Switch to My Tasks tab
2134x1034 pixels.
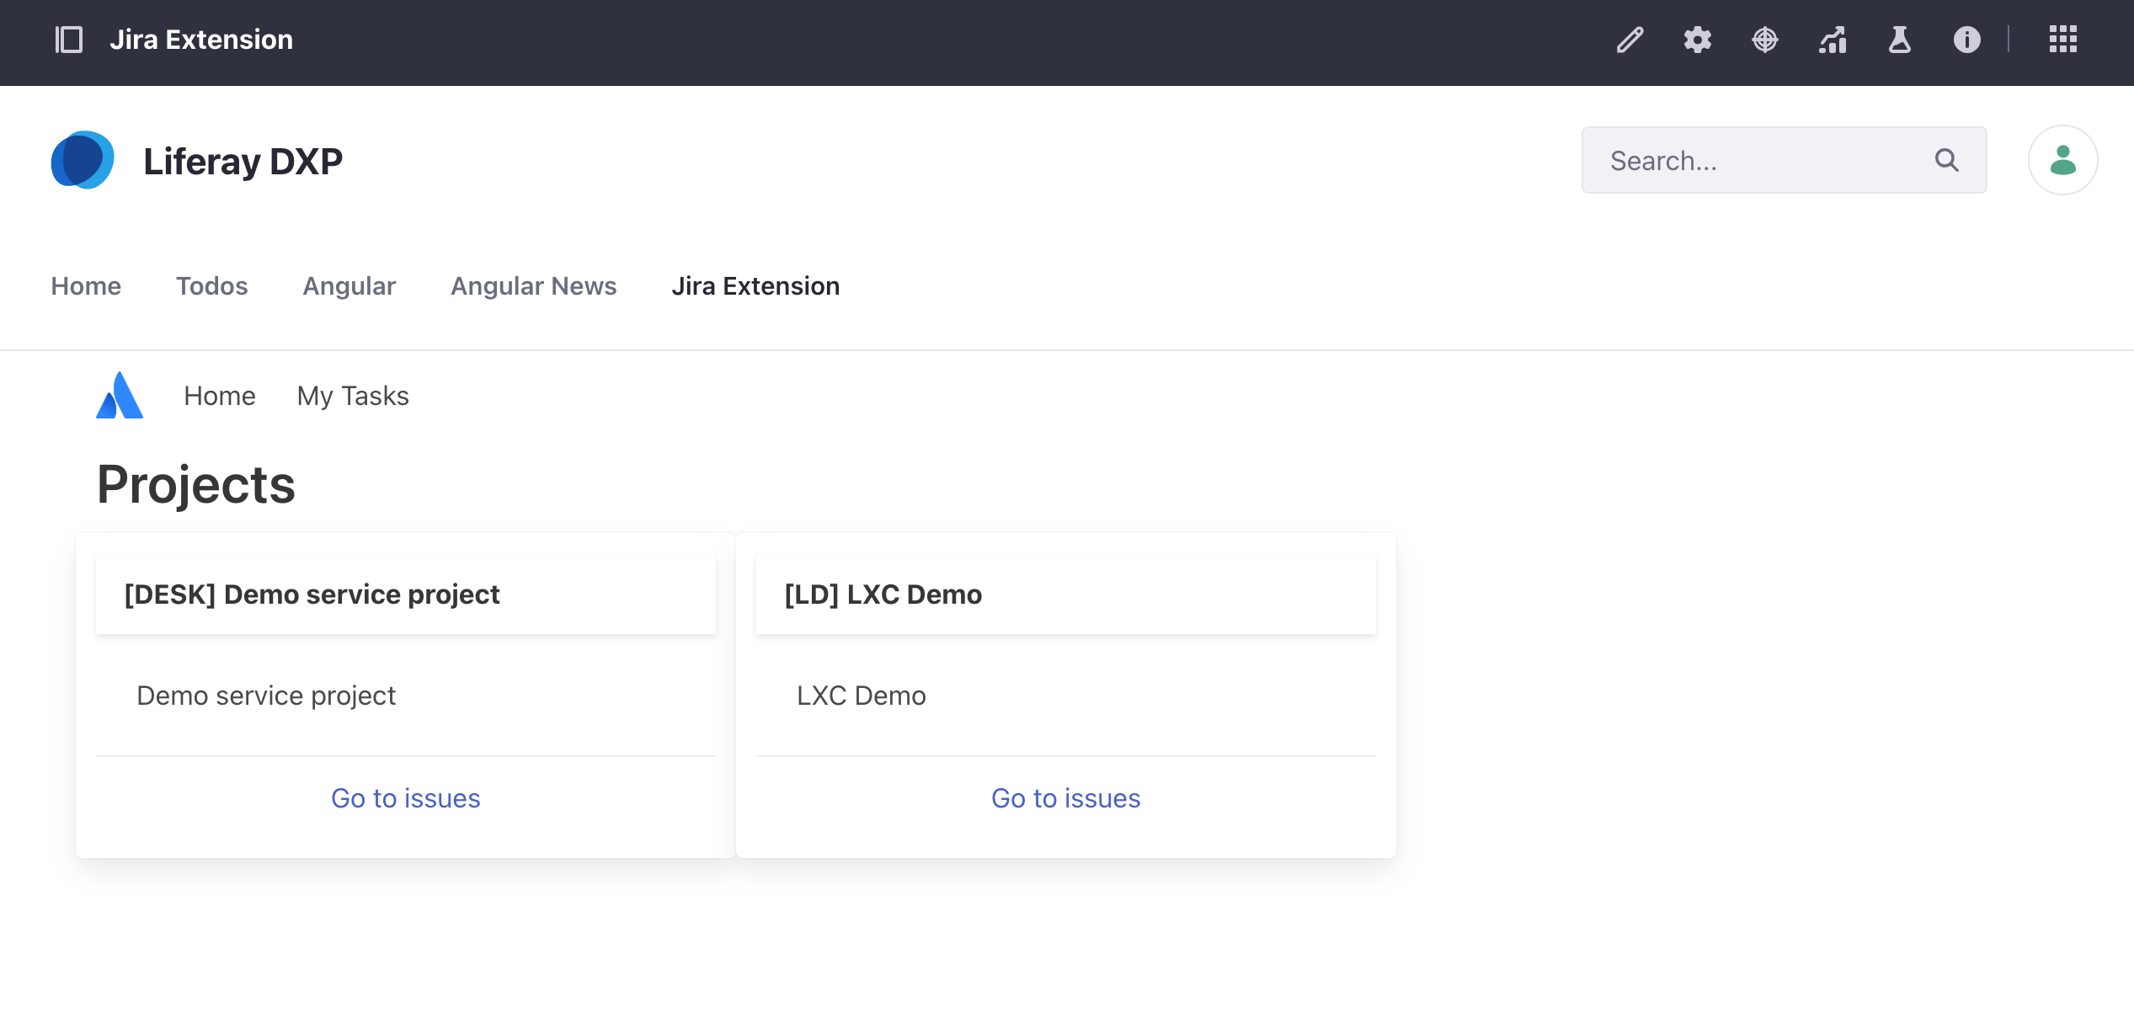pyautogui.click(x=353, y=396)
